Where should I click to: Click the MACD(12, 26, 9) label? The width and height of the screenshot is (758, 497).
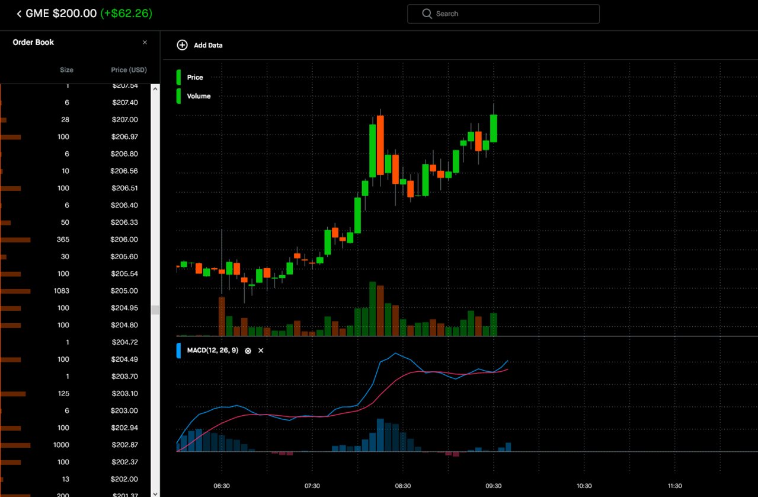click(x=212, y=351)
